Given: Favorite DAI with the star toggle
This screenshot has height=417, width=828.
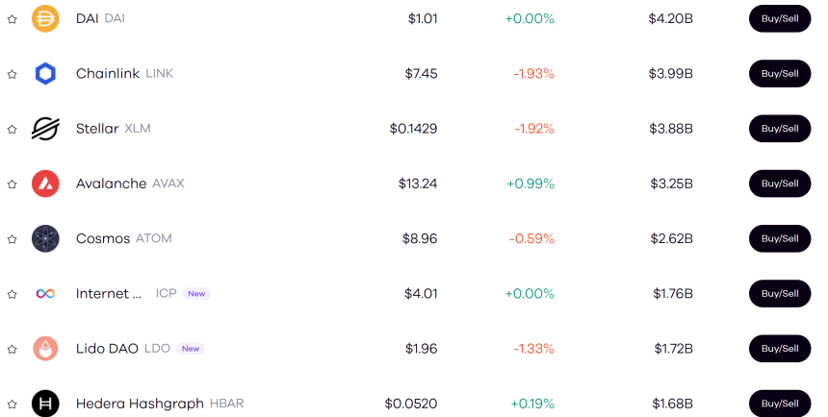Looking at the screenshot, I should 13,19.
